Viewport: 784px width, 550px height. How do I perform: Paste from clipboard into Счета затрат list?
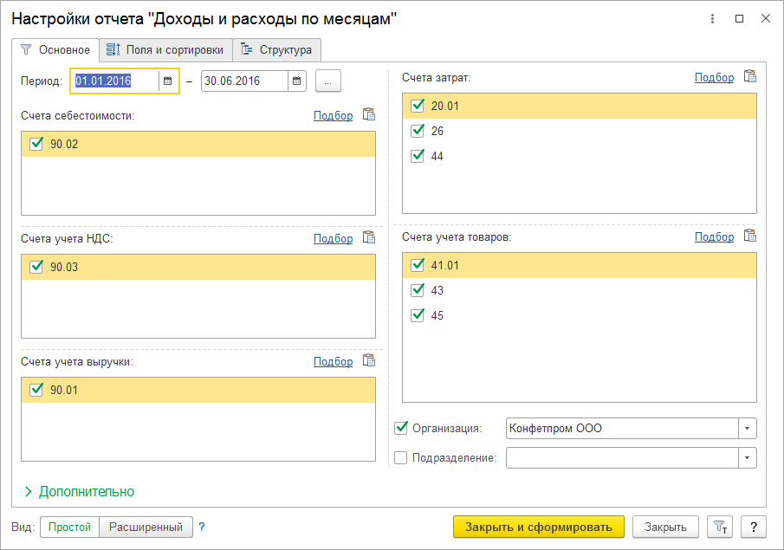750,76
